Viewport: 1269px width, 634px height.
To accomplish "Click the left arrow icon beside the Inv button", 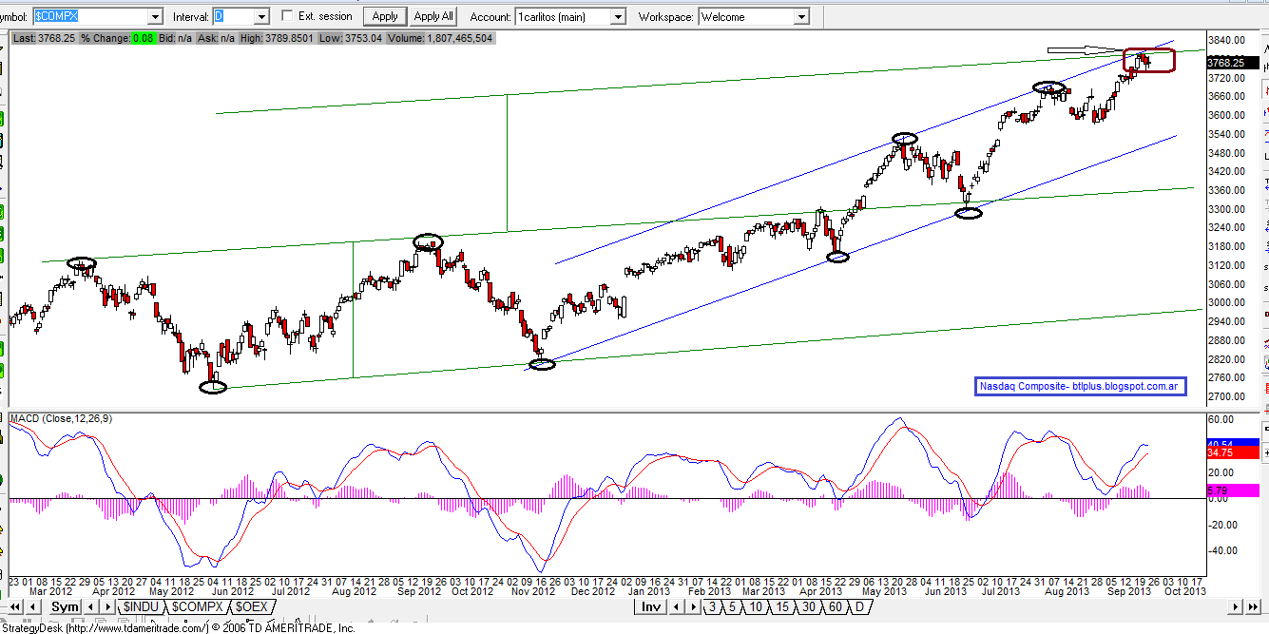I will [675, 606].
